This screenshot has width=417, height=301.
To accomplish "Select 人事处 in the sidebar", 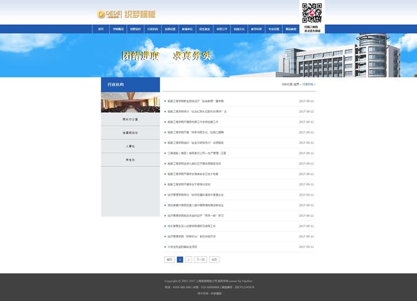I will click(130, 146).
